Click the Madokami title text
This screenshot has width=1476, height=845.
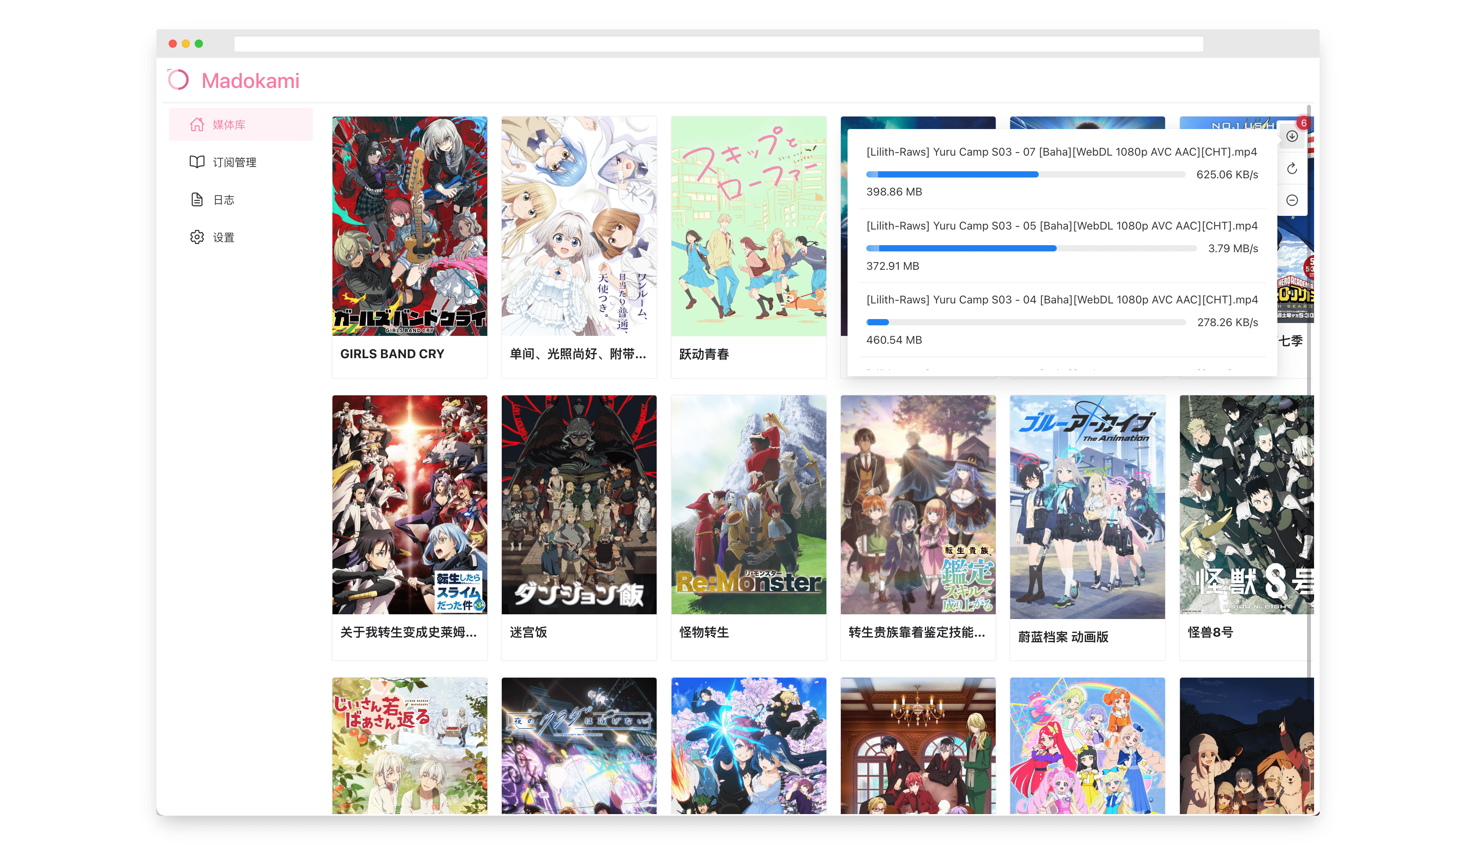point(250,81)
